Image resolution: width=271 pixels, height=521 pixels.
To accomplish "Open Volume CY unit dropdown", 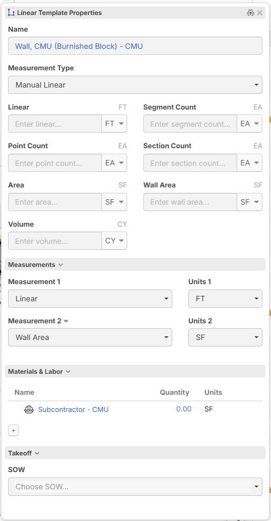I will point(114,241).
